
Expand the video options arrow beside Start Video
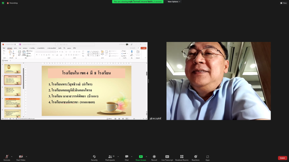point(27,157)
